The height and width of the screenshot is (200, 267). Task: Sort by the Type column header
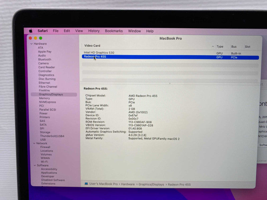220,46
